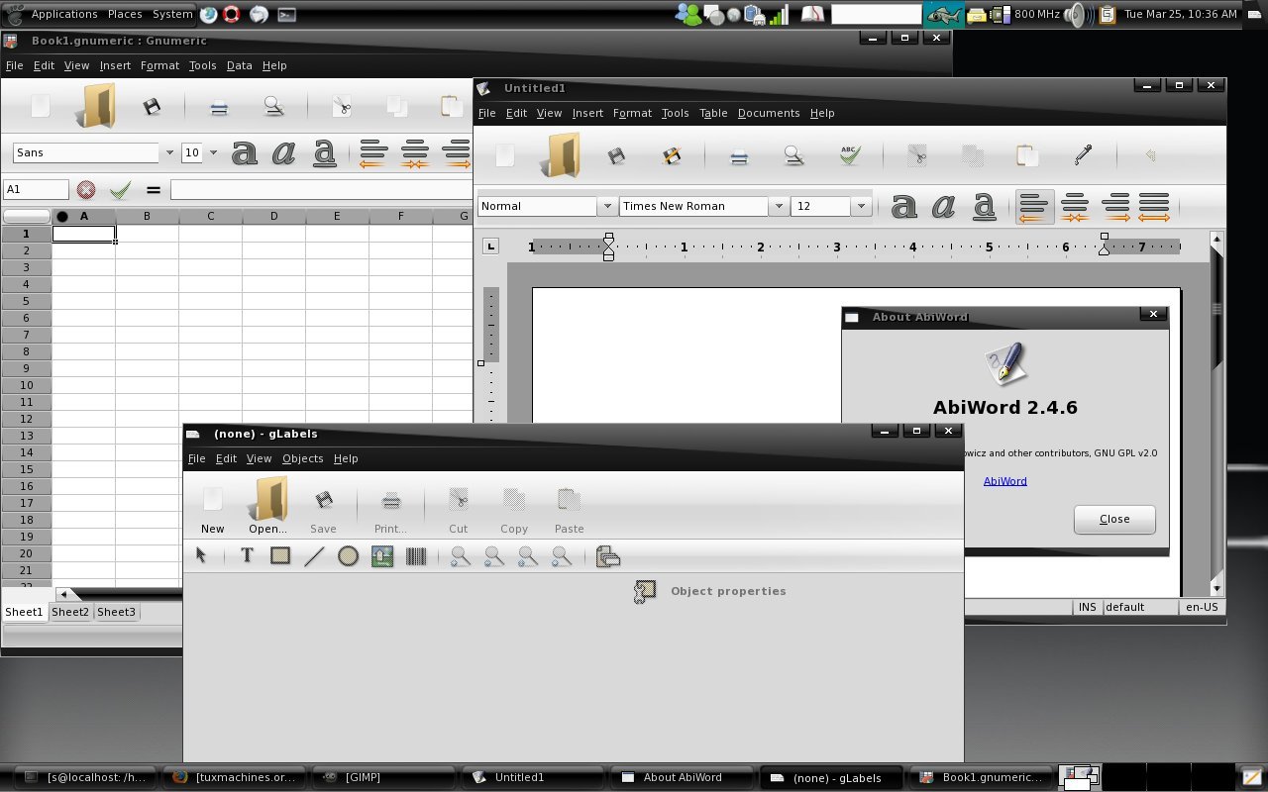Screen dimensions: 1268x792
Task: Open print preview in Gnumeric
Action: tap(273, 106)
